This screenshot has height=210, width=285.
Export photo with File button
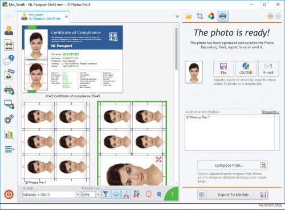223,69
